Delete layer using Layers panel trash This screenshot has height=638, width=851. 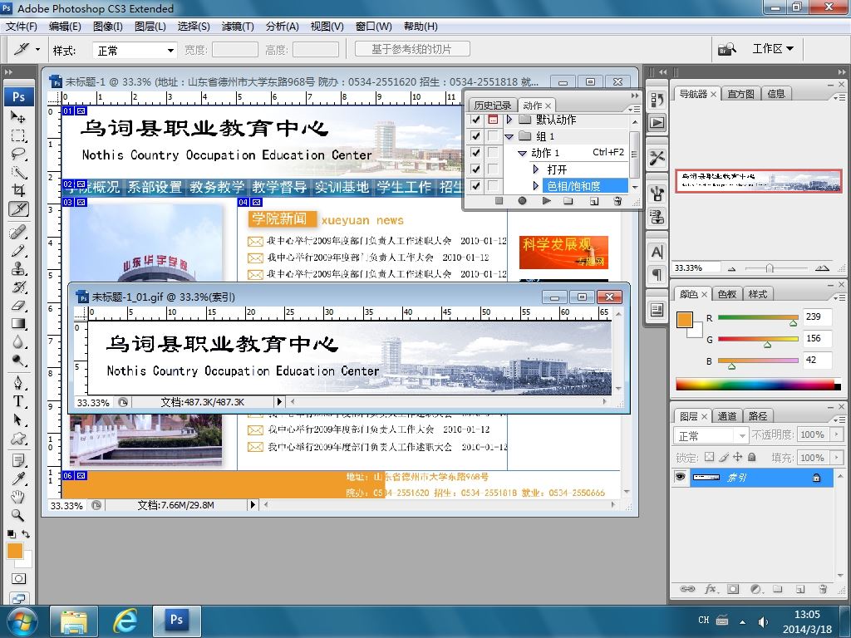click(x=823, y=589)
